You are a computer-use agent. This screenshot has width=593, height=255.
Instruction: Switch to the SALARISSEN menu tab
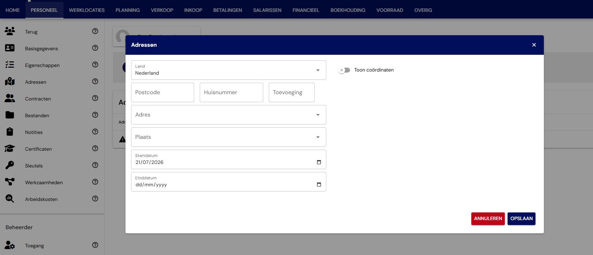click(267, 10)
